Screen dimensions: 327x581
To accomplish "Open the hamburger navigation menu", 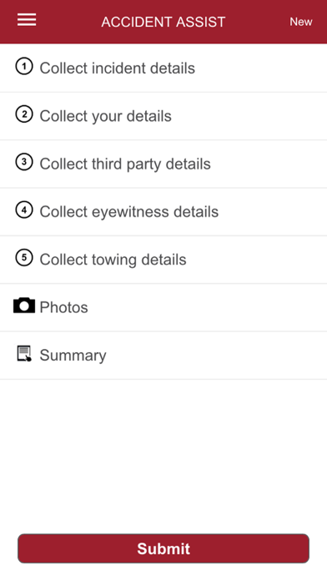I will click(x=27, y=20).
